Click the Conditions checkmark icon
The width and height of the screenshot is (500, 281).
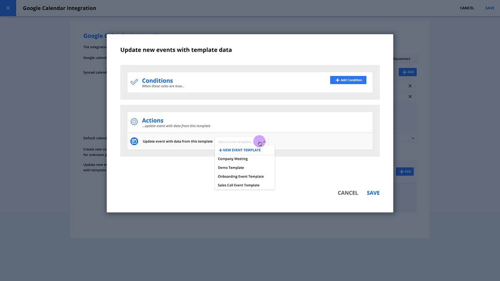pos(134,82)
